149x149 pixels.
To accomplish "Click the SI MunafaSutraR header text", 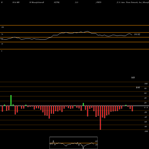I will pyautogui.click(x=37, y=2).
